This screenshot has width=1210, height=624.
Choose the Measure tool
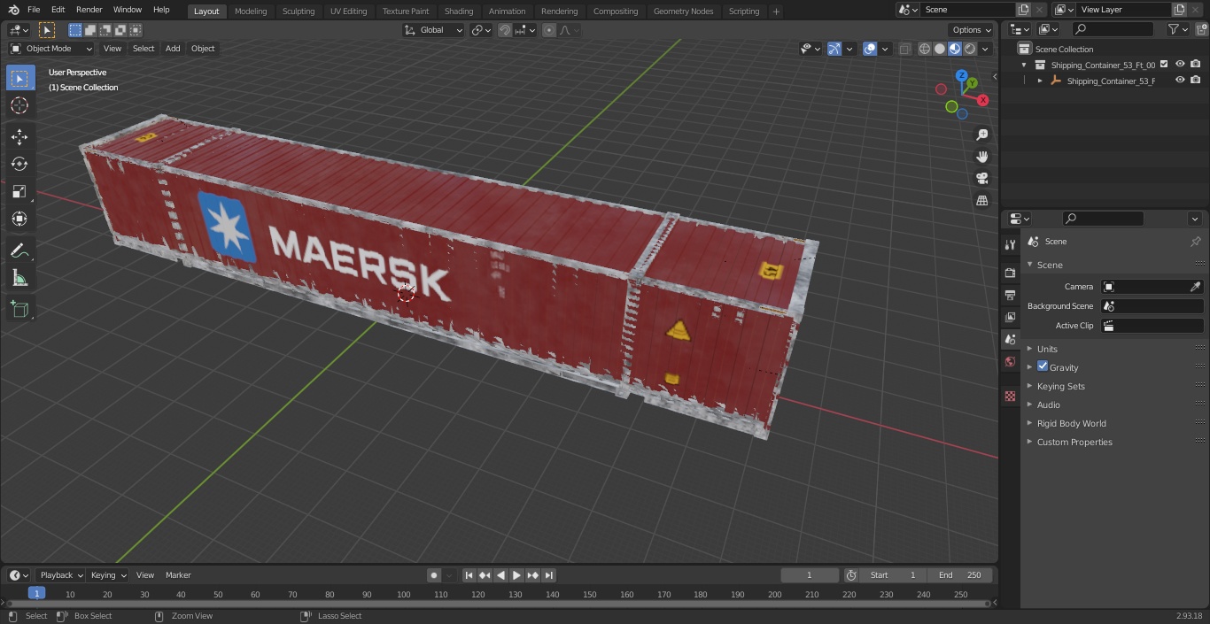(x=19, y=279)
